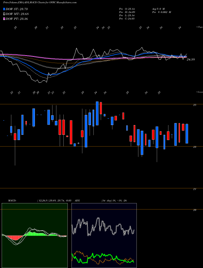Click the 25 price axis label
Image resolution: width=203 pixels, height=268 pixels.
click(x=194, y=105)
